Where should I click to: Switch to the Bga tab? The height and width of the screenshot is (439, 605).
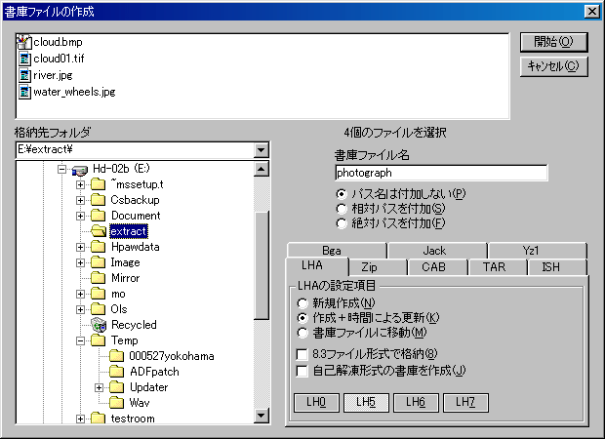pyautogui.click(x=337, y=251)
